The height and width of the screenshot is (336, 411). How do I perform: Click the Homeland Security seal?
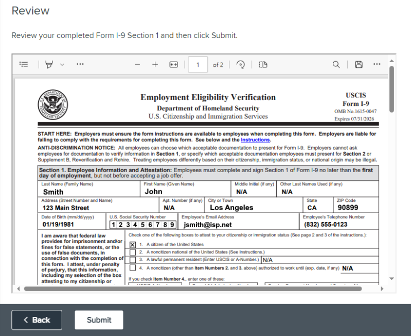(52, 105)
